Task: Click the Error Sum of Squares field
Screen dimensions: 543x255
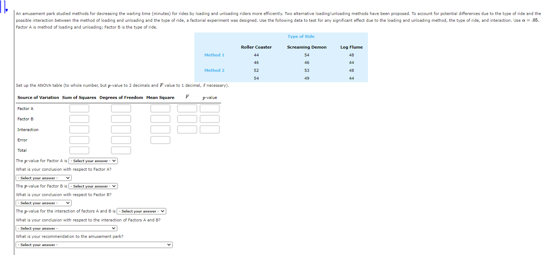Action: [79, 140]
